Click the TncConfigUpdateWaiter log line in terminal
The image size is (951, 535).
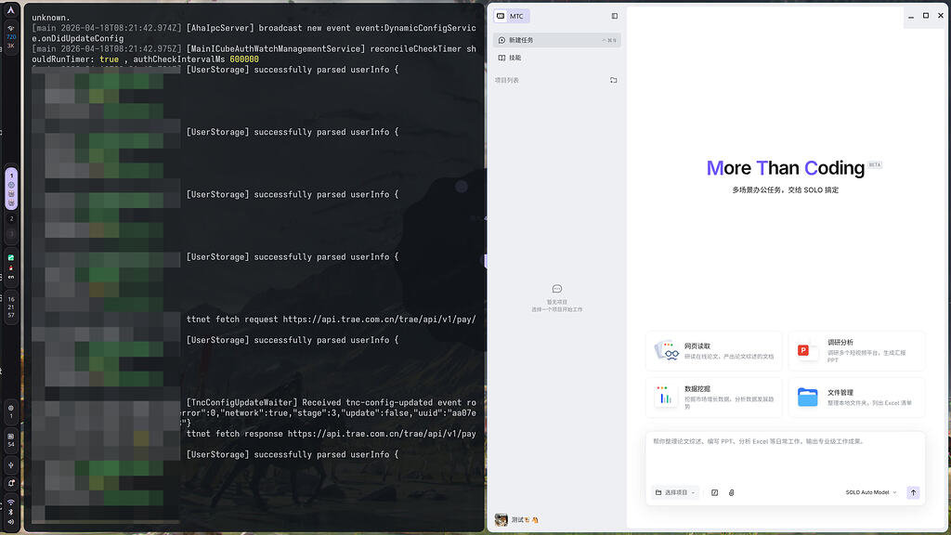pos(332,402)
